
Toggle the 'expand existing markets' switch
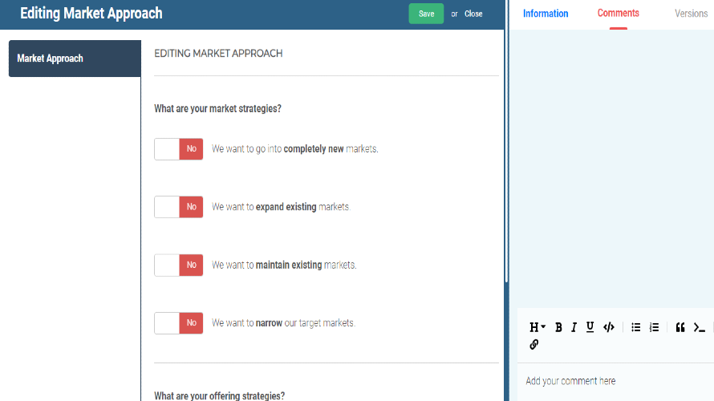tap(178, 207)
